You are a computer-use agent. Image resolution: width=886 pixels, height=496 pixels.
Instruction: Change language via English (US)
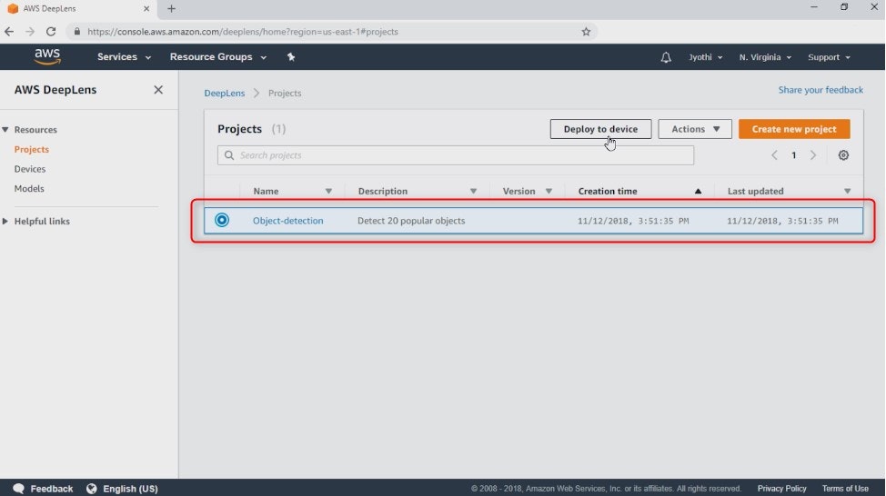(x=130, y=489)
